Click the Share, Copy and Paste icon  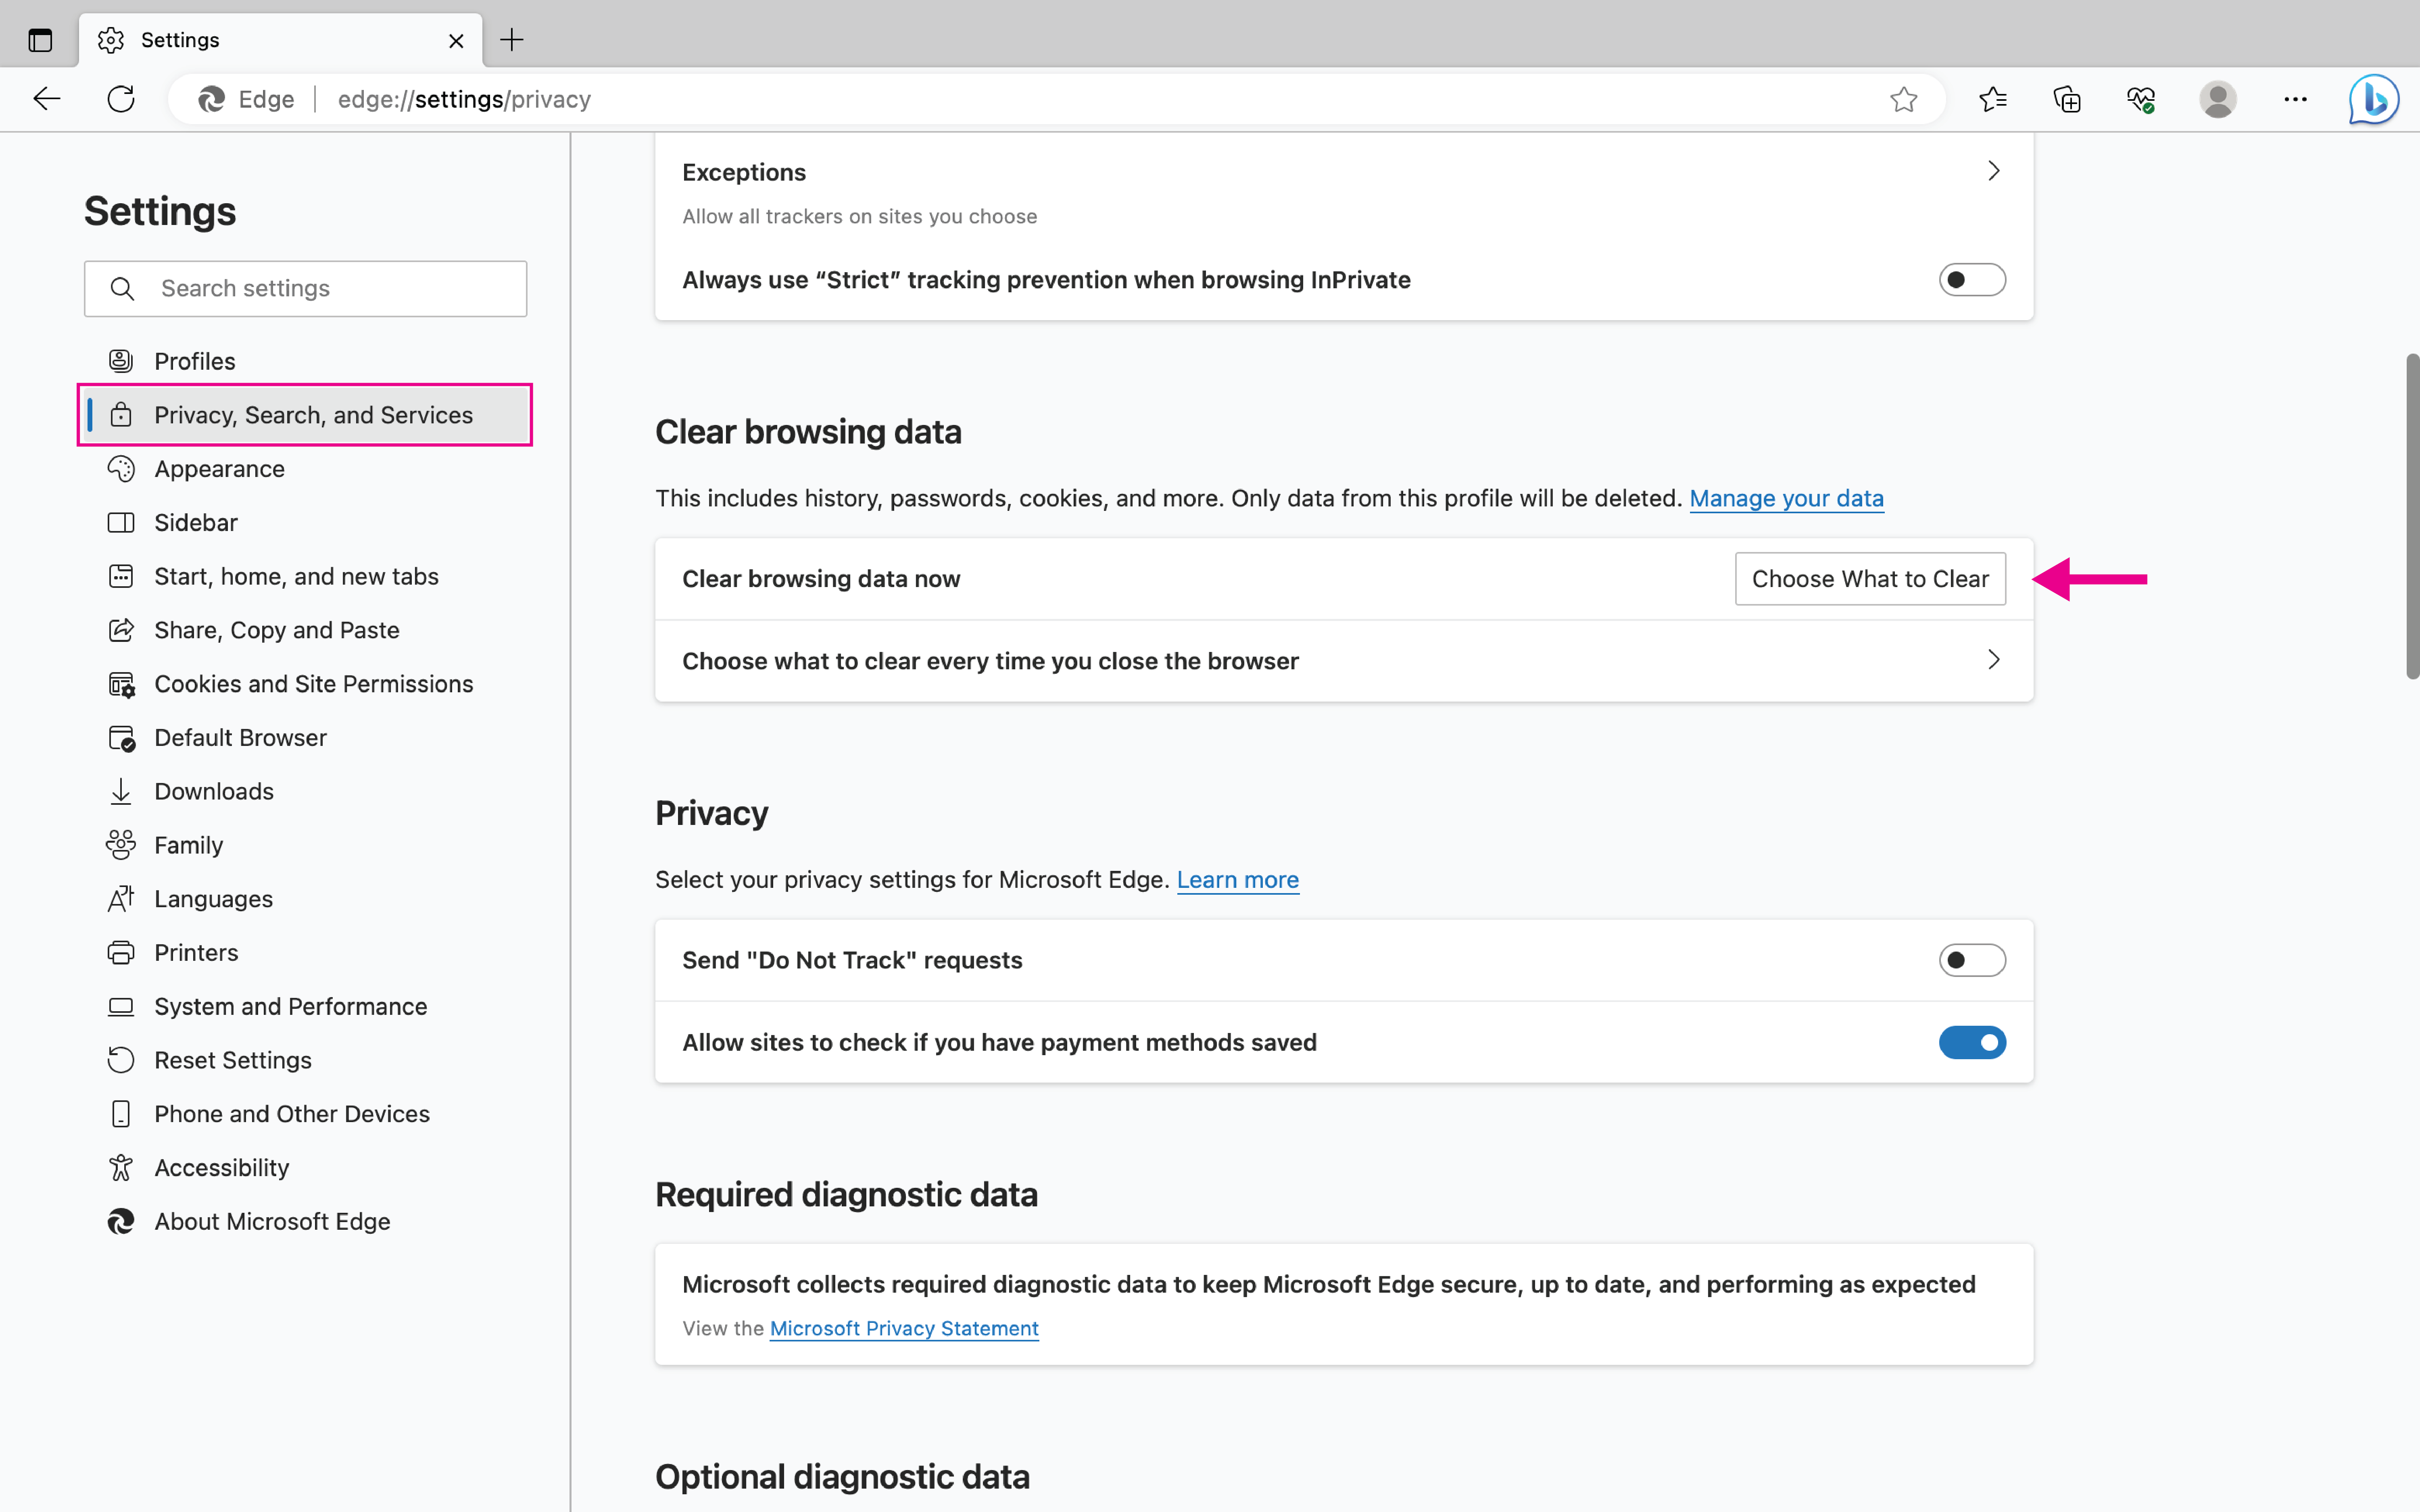[121, 630]
